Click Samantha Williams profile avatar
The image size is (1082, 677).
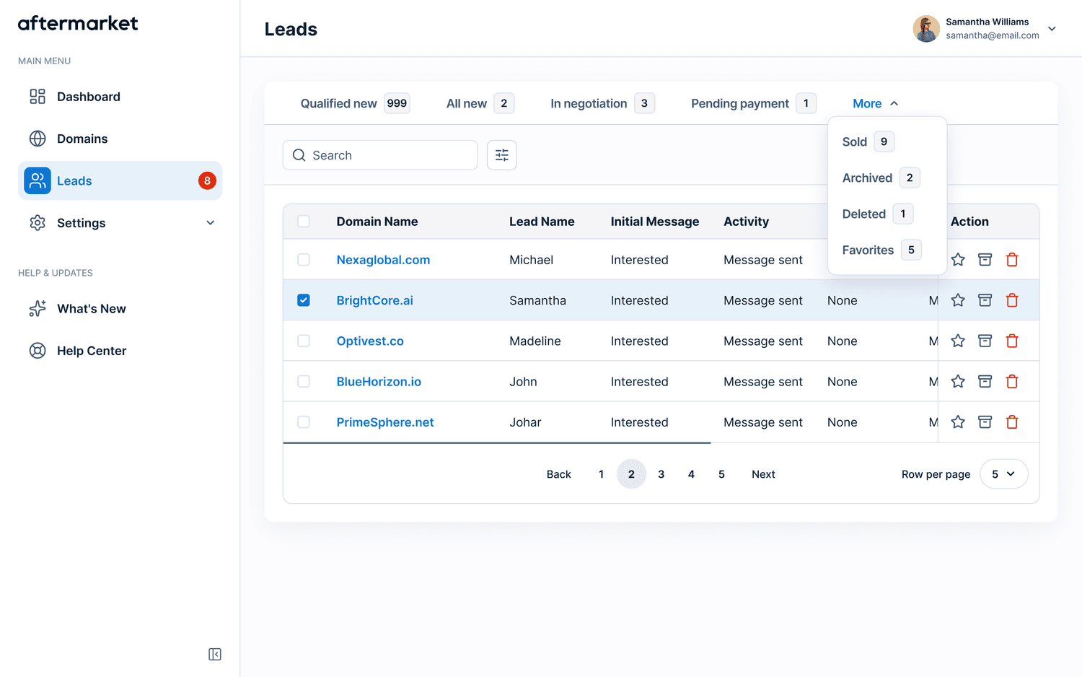click(x=926, y=29)
